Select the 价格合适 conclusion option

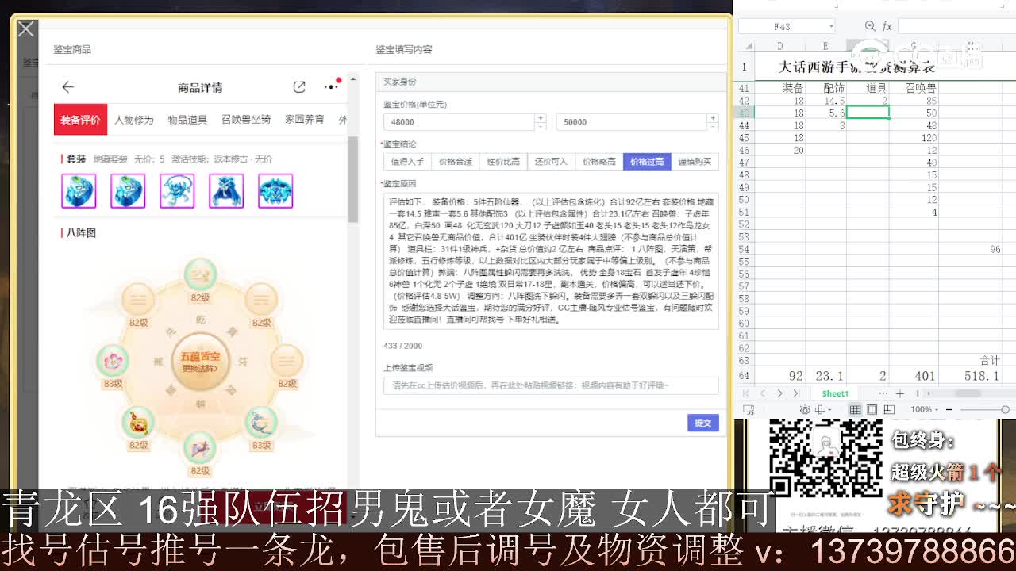tap(455, 162)
